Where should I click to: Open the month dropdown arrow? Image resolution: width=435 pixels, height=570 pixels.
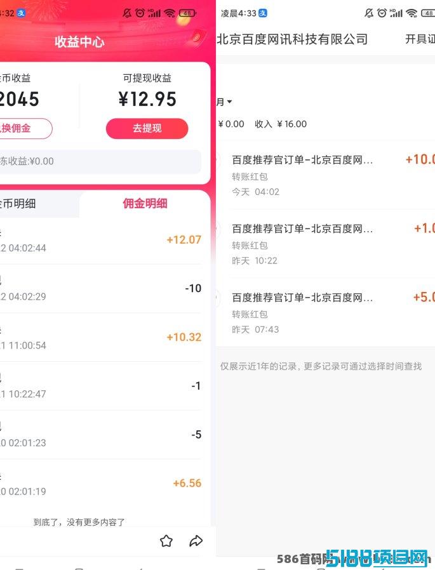tap(229, 102)
